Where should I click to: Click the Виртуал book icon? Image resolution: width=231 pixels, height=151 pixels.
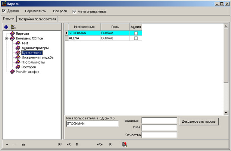[x=12, y=33]
